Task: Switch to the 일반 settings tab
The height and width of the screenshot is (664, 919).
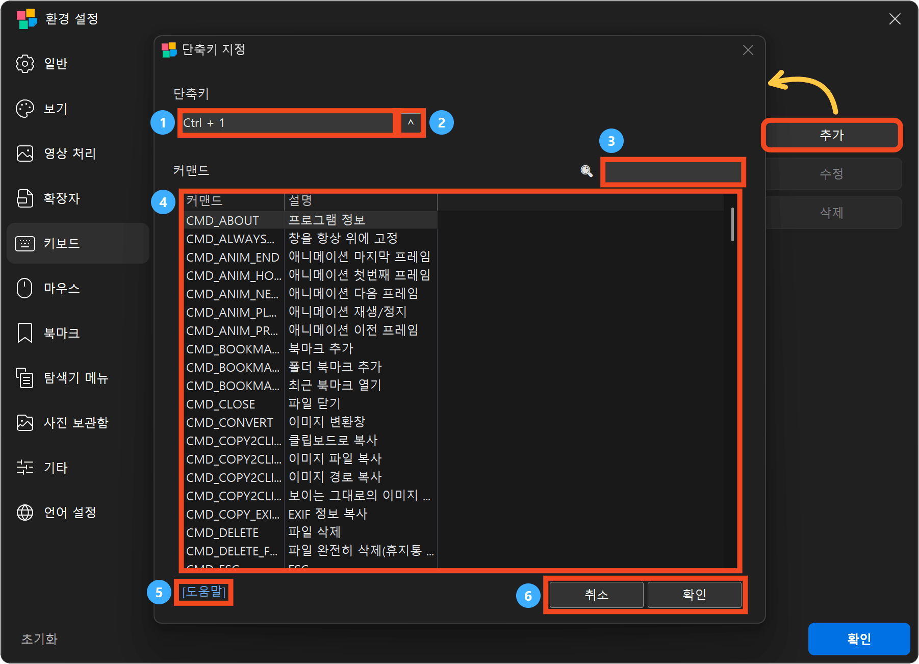Action: coord(78,64)
